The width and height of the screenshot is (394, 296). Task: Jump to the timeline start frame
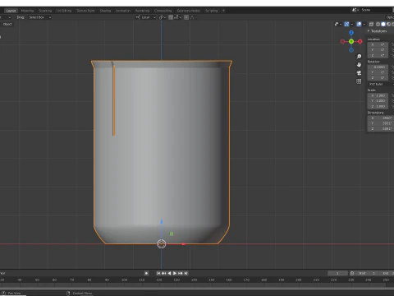tap(158, 273)
